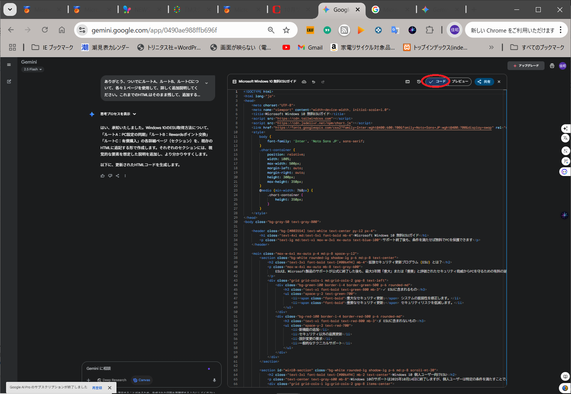Open the 家電リサイクル対象品 bookmark

click(x=363, y=47)
